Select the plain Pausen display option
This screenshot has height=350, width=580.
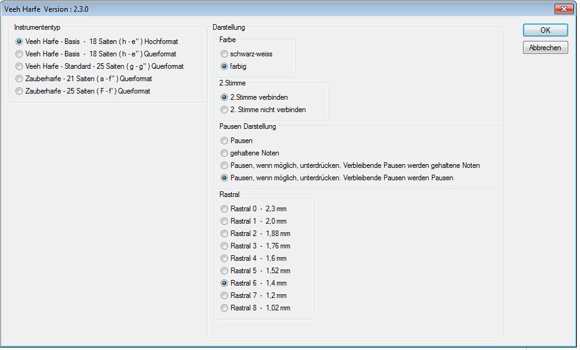coord(225,141)
